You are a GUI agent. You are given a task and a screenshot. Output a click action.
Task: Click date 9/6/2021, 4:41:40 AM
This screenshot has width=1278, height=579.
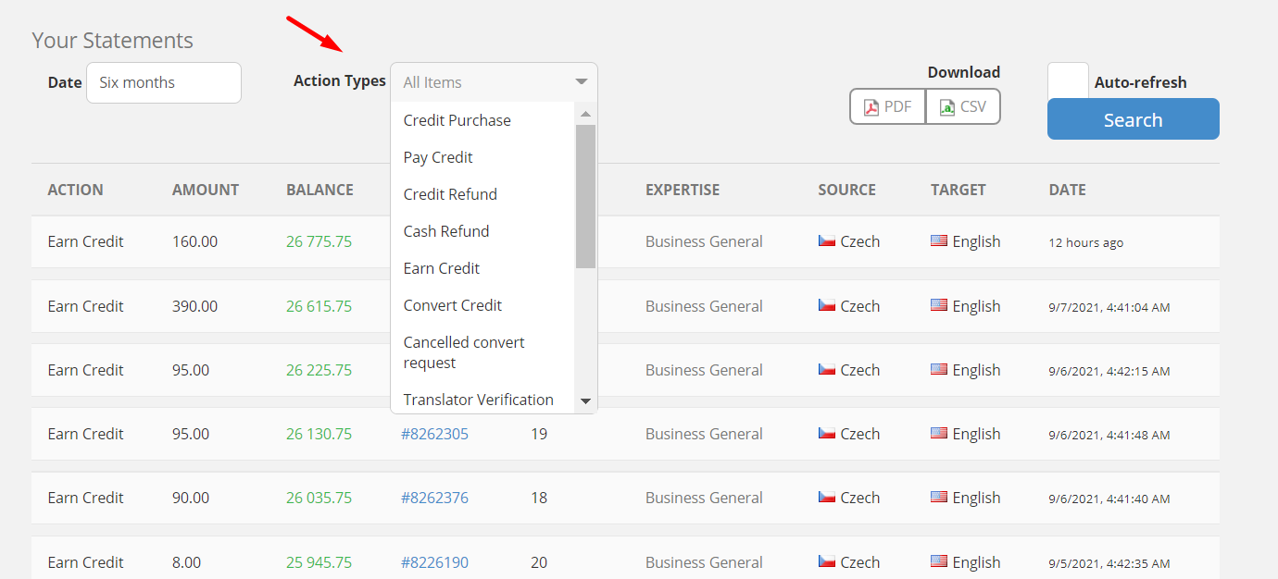click(x=1109, y=499)
